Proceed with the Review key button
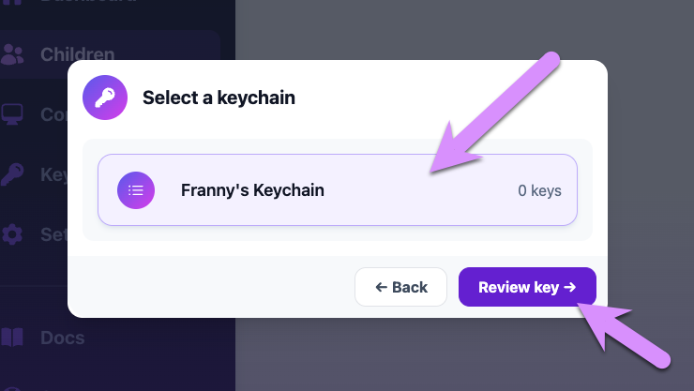Image resolution: width=694 pixels, height=391 pixels. [527, 287]
